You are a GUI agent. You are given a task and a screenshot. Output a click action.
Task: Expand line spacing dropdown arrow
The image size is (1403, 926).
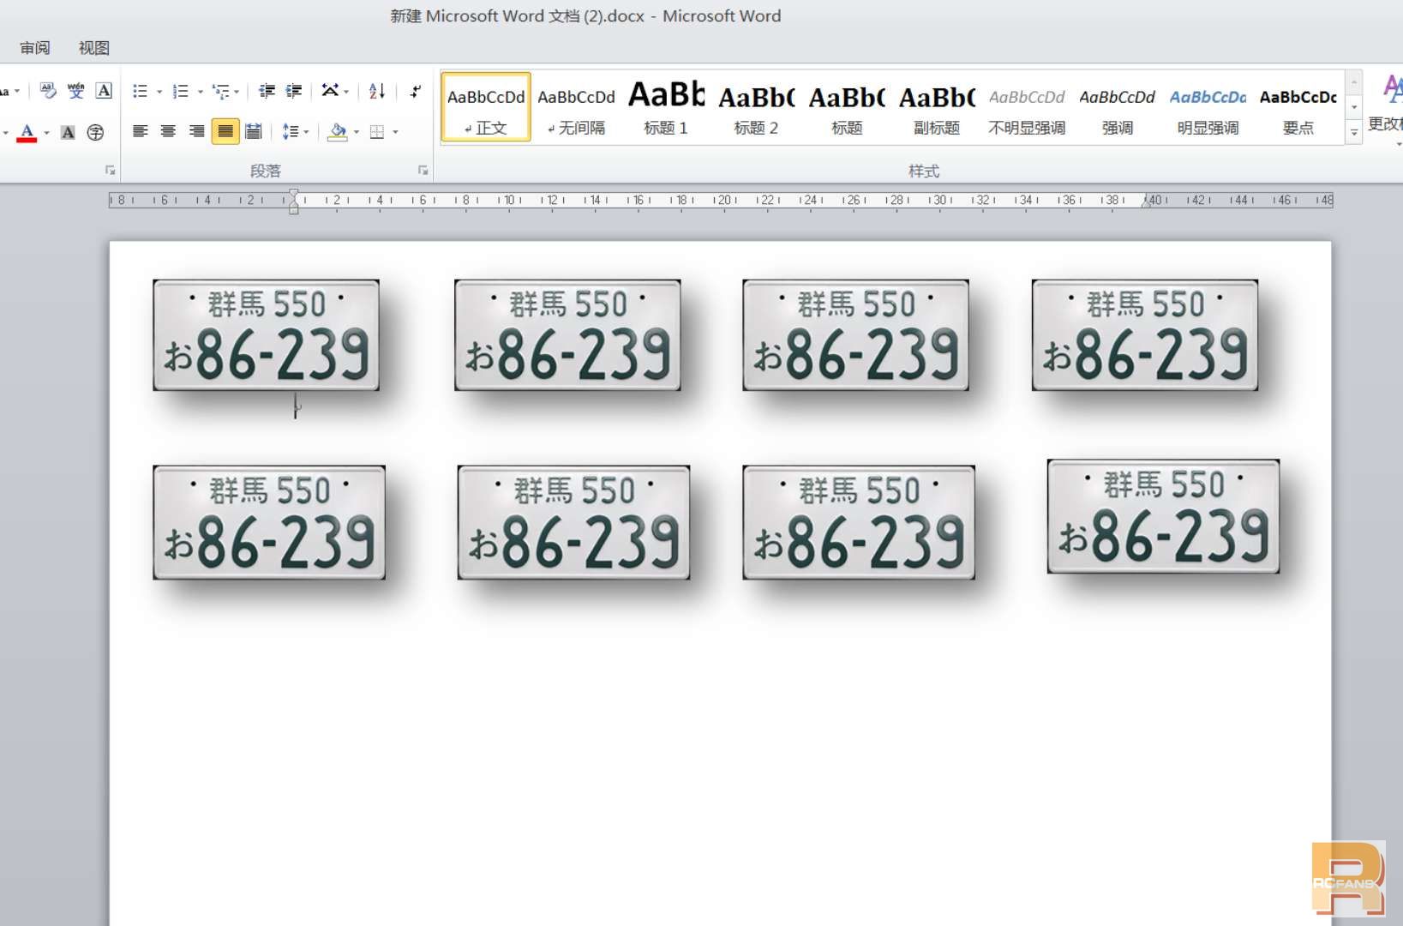(x=306, y=133)
